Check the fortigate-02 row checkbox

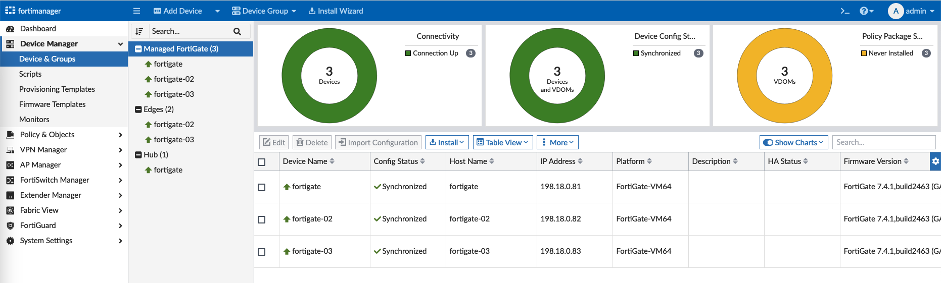point(262,219)
